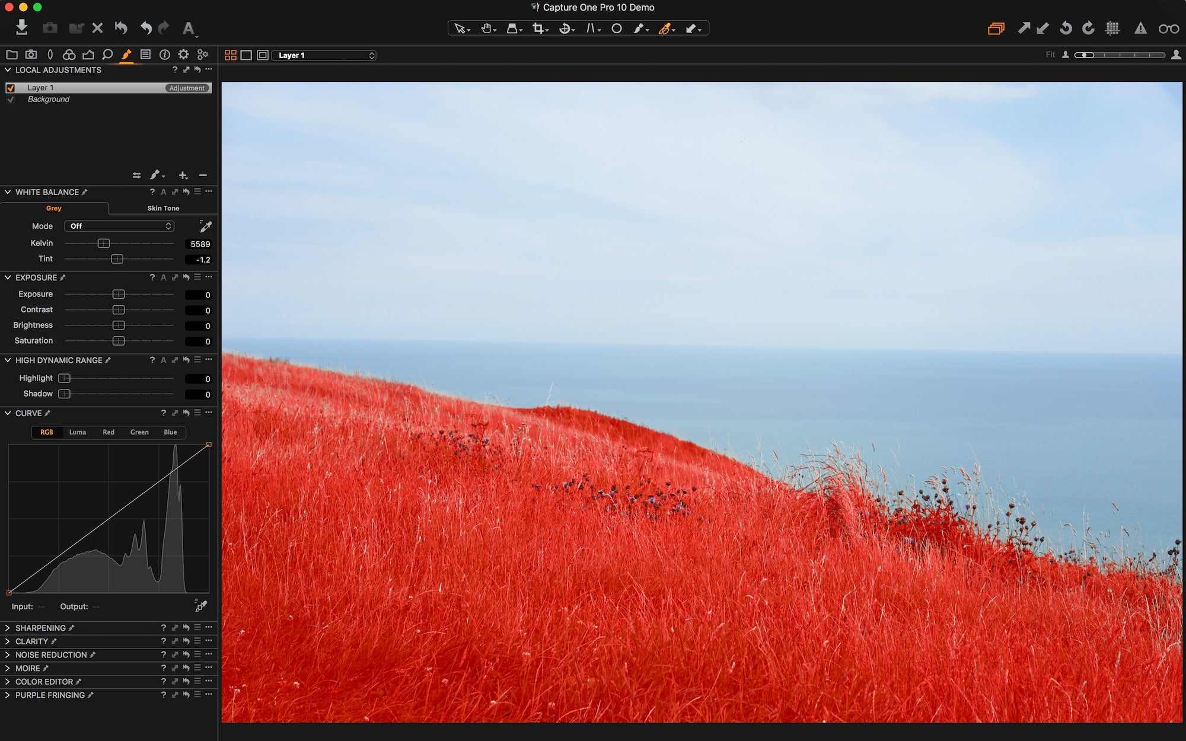Toggle proof margin view icon
The image size is (1186, 741).
(263, 55)
